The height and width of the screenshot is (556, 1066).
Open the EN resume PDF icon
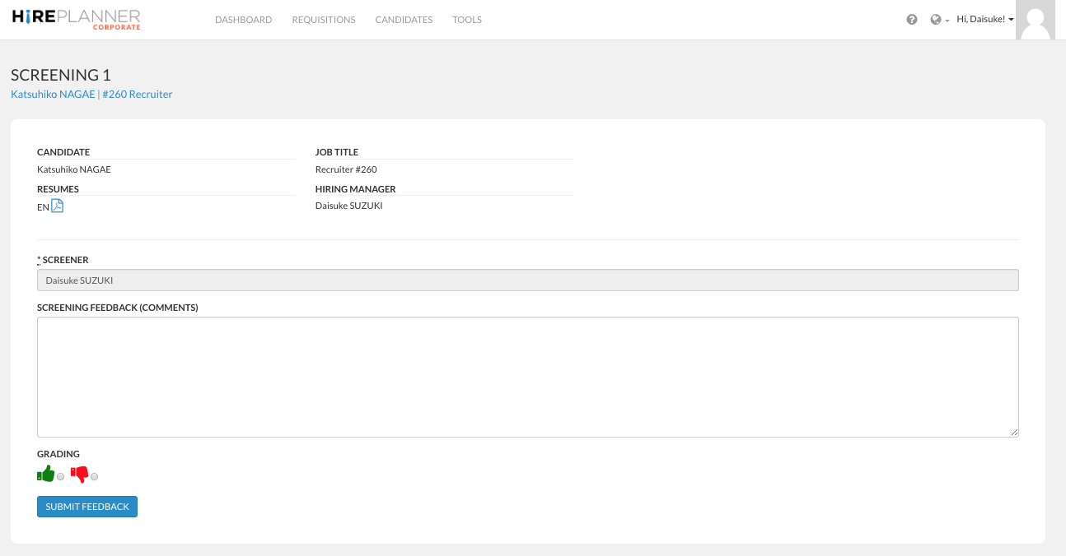click(57, 206)
